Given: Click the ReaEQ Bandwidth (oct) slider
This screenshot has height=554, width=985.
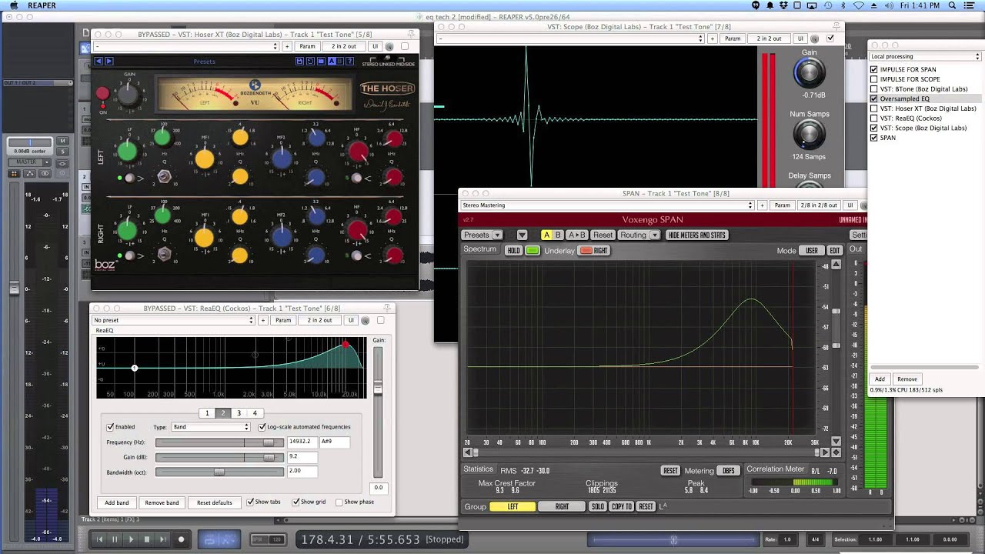Looking at the screenshot, I should click(219, 472).
